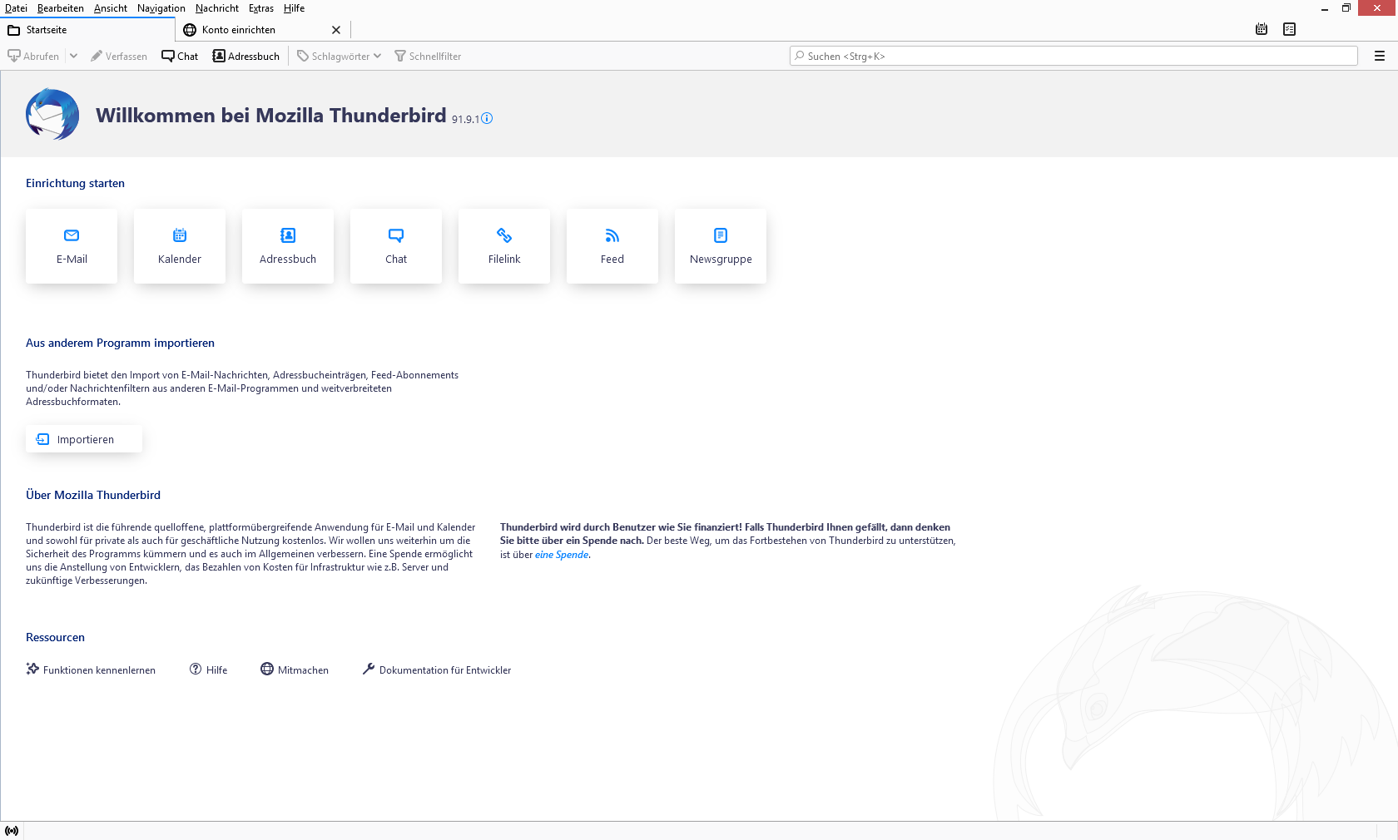Open the Hilfe resource link
Screen dimensions: 1398x840
pyautogui.click(x=208, y=670)
